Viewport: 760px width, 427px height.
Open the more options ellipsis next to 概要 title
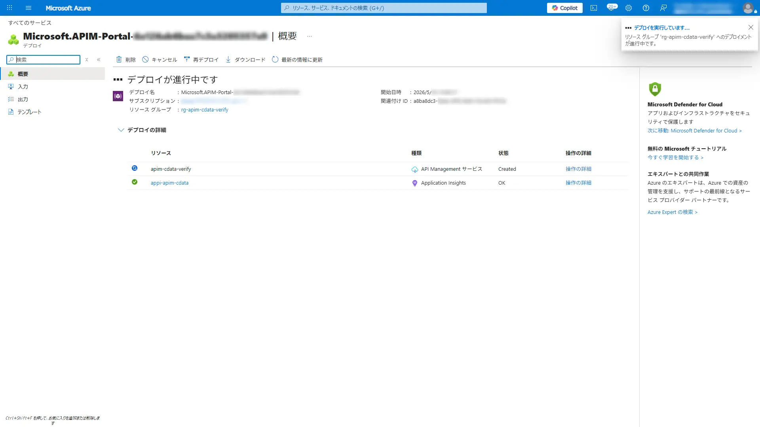point(310,36)
